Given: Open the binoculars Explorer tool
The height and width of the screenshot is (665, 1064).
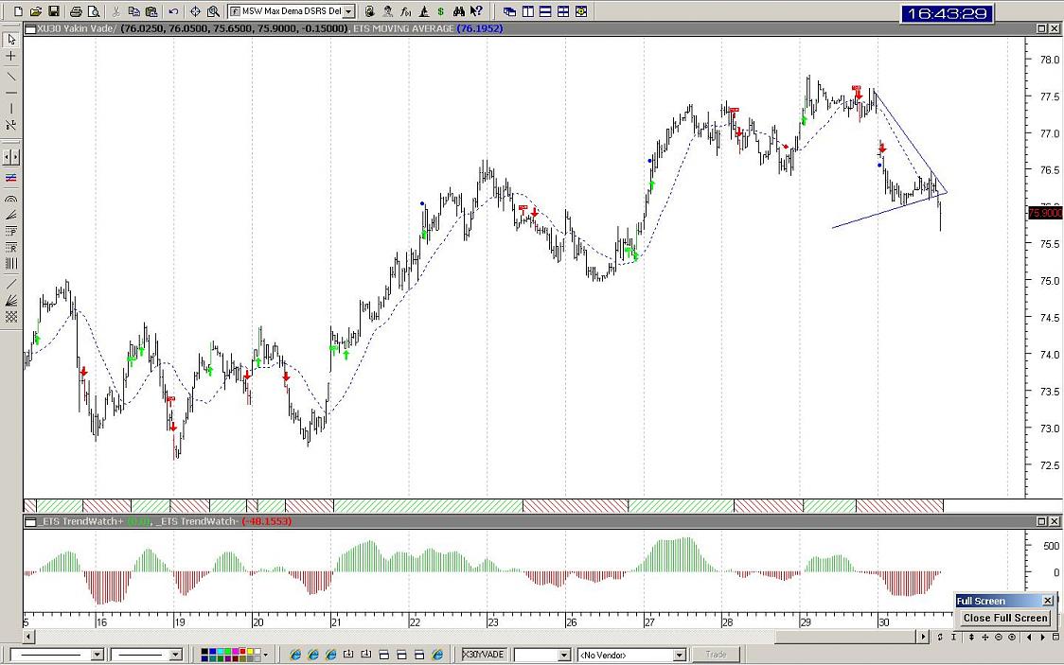Looking at the screenshot, I should tap(459, 11).
